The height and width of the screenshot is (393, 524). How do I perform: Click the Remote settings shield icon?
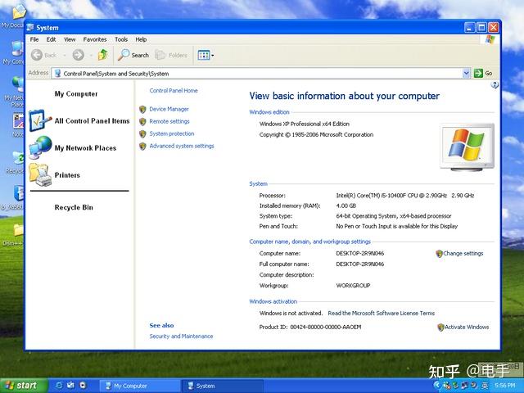point(142,121)
